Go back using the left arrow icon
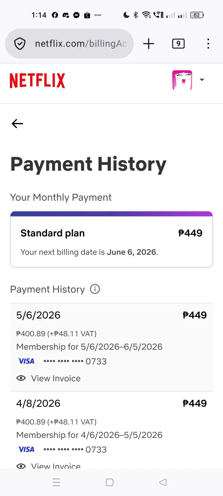The height and width of the screenshot is (496, 223). click(17, 124)
